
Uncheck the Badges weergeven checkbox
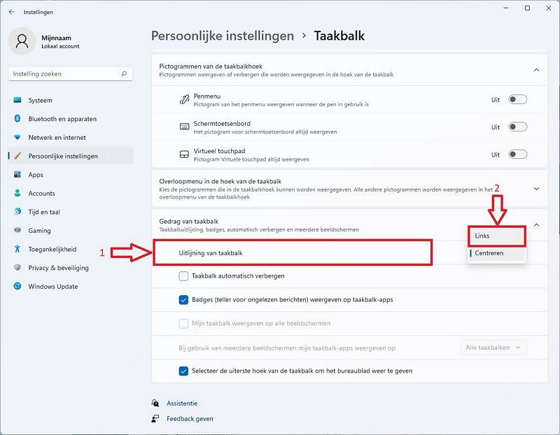[183, 300]
